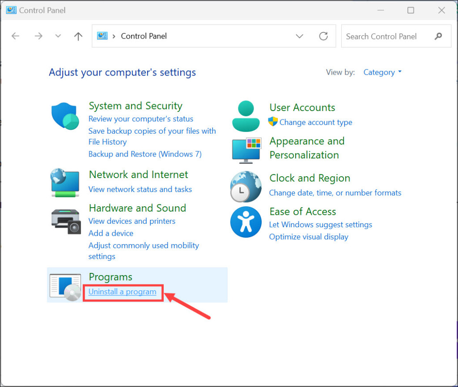Minimize the Control Panel window

point(381,10)
